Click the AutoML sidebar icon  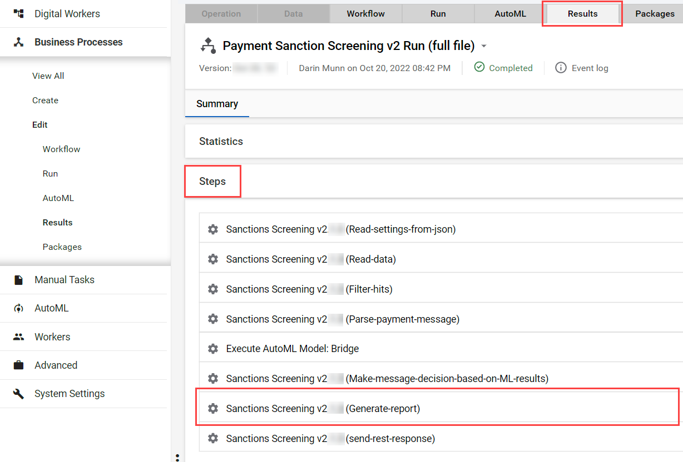point(18,308)
